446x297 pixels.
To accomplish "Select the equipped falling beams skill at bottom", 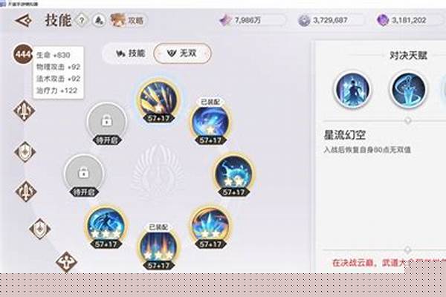I will 158,248.
